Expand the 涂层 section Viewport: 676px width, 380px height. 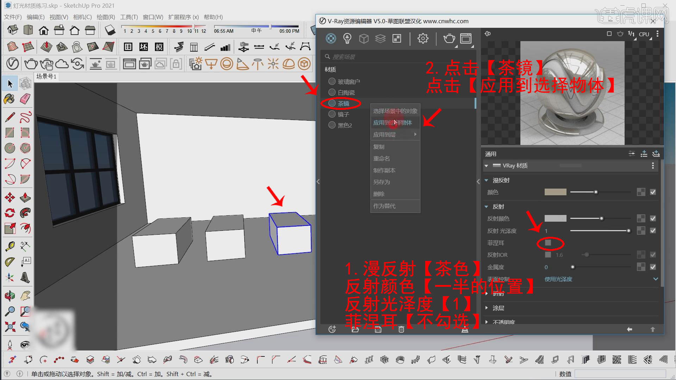click(x=487, y=308)
